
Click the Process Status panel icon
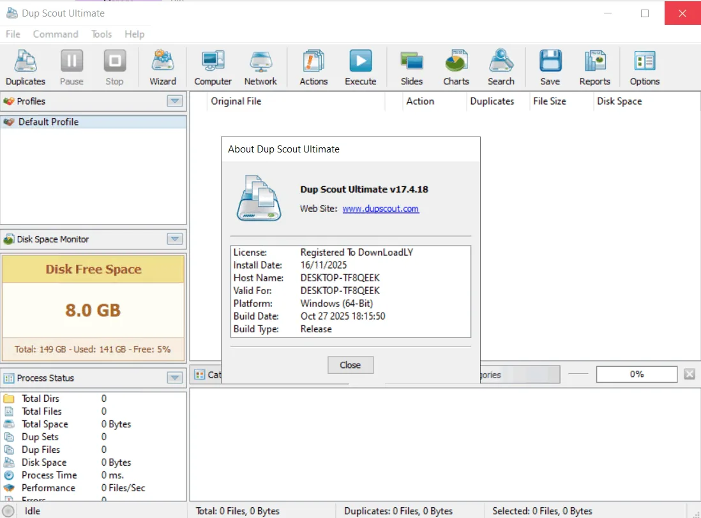pyautogui.click(x=8, y=378)
